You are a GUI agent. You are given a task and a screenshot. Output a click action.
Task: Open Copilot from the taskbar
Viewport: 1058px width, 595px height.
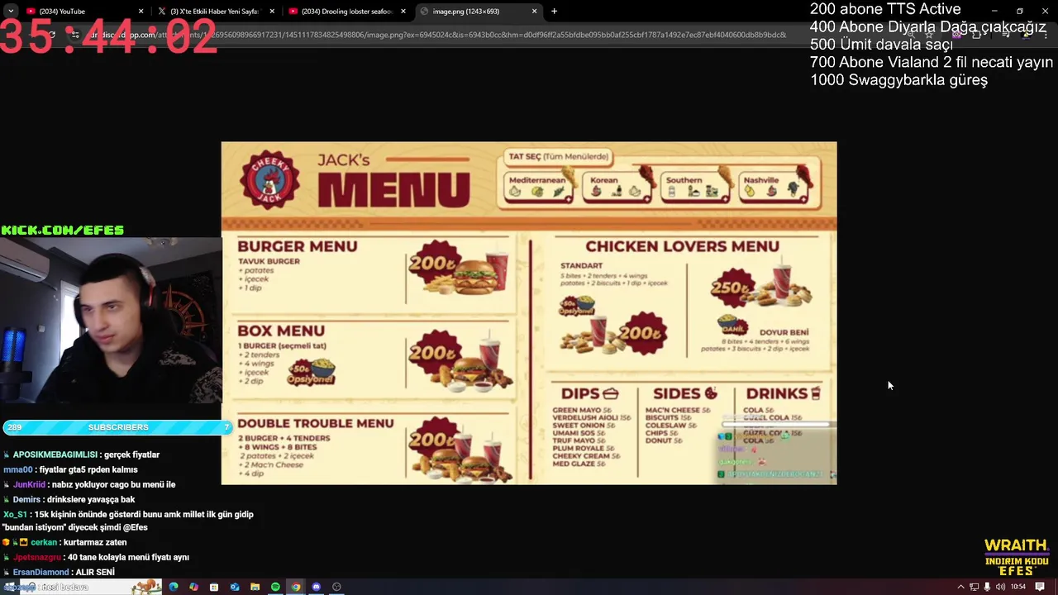point(193,587)
